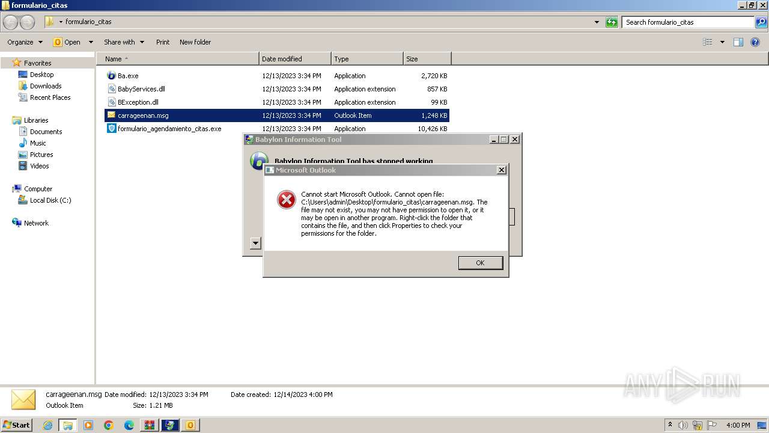Click formulario_agendamiento_citas.exe shield icon
Screen dimensions: 769x433
point(111,129)
